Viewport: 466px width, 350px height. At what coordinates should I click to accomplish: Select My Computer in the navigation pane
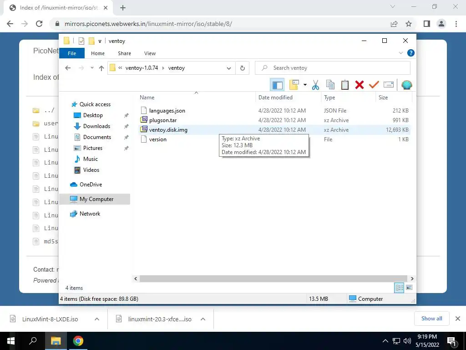95,199
